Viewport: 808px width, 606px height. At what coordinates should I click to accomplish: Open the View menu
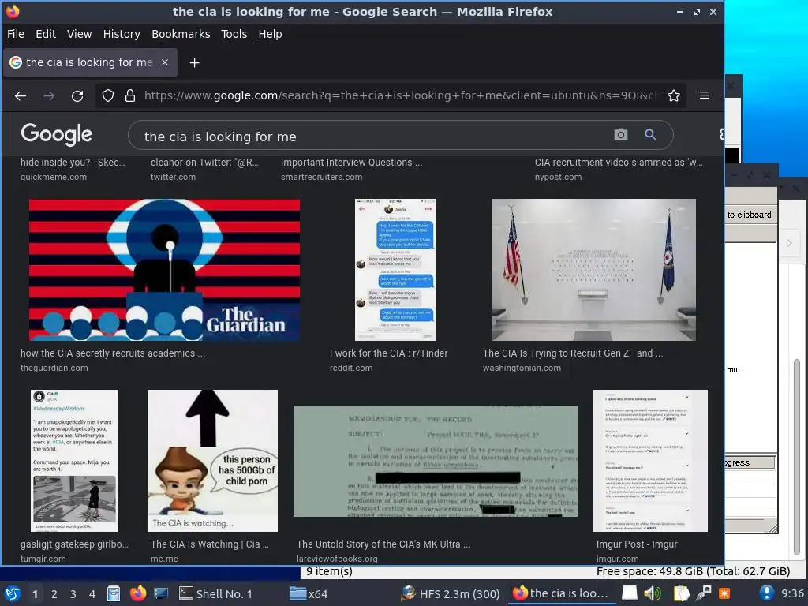[79, 34]
